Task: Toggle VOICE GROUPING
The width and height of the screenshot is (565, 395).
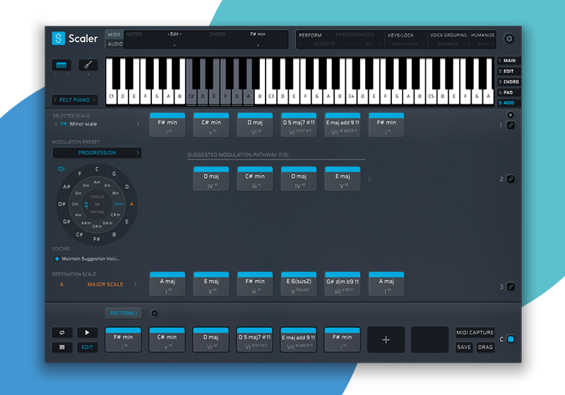Action: click(x=448, y=35)
